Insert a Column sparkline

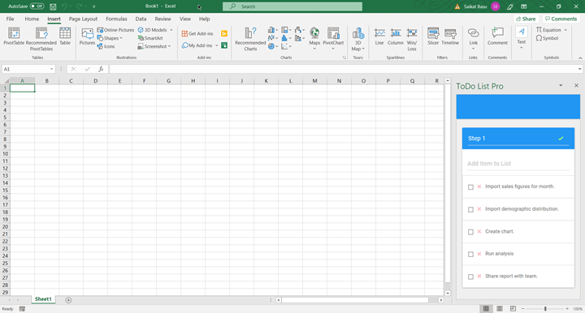click(x=396, y=36)
